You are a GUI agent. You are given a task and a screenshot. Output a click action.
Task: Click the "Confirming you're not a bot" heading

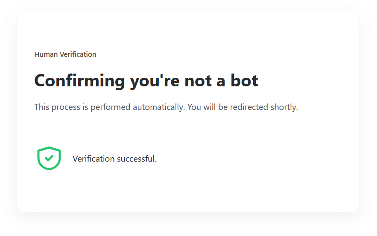coord(146,81)
